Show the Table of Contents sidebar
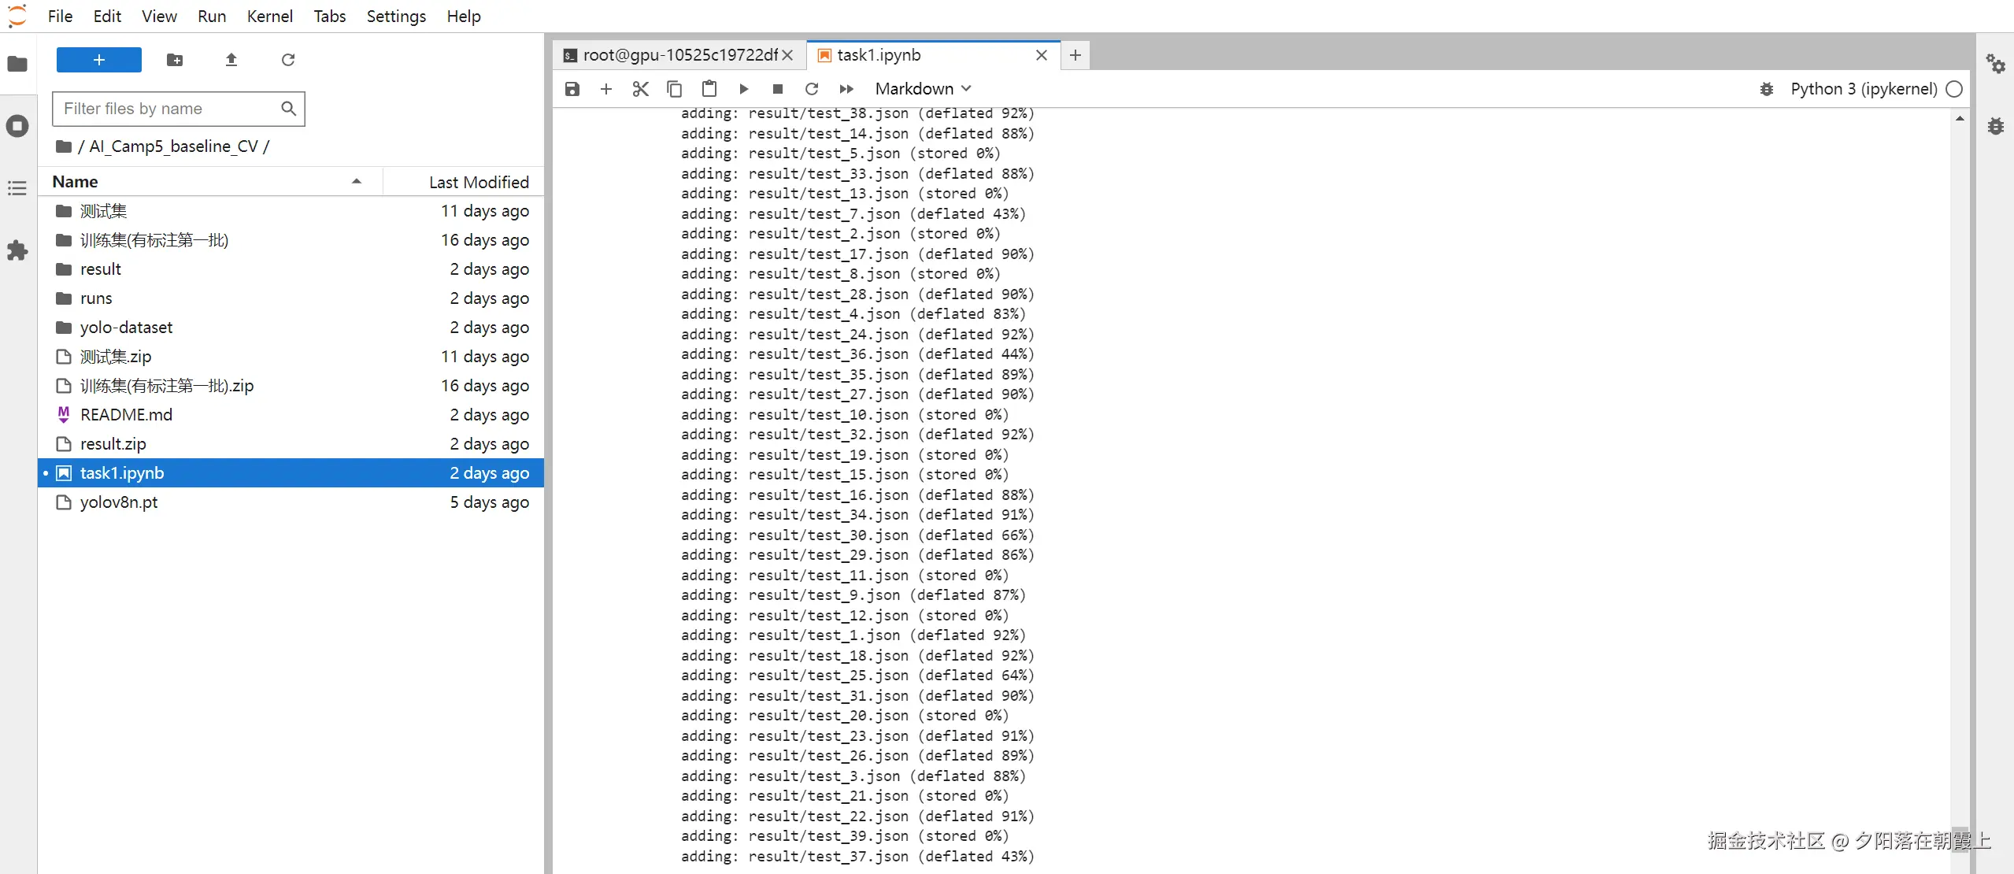Image resolution: width=2014 pixels, height=874 pixels. click(17, 188)
